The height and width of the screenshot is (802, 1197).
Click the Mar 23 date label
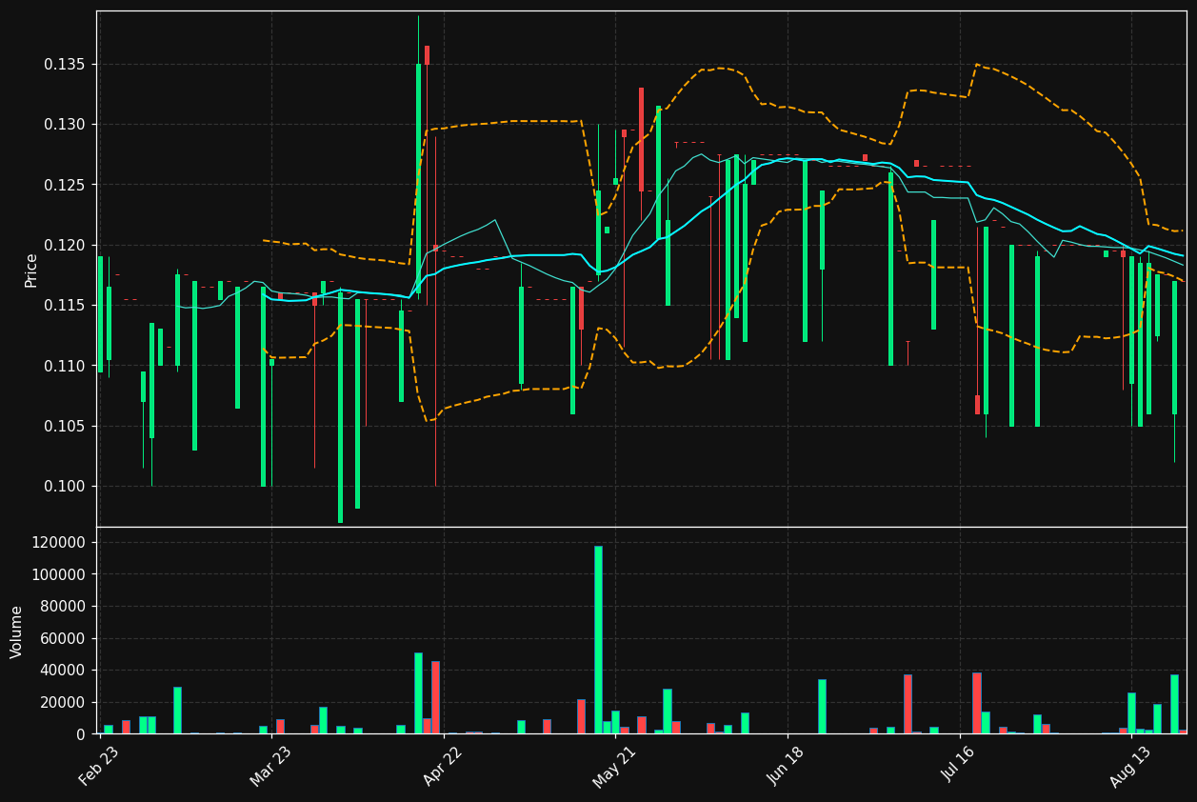click(271, 766)
